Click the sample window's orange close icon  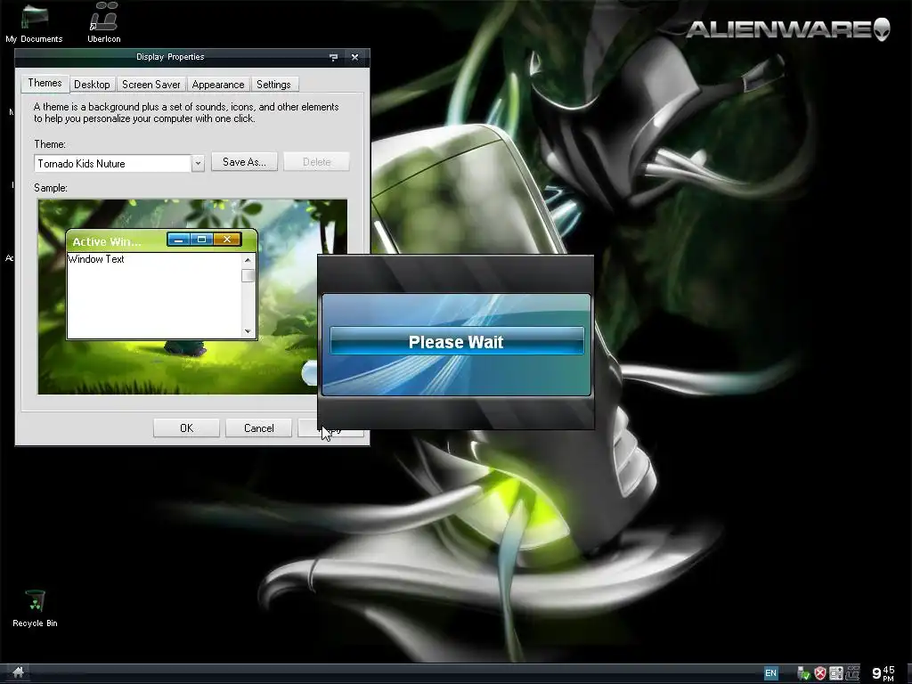tap(227, 240)
